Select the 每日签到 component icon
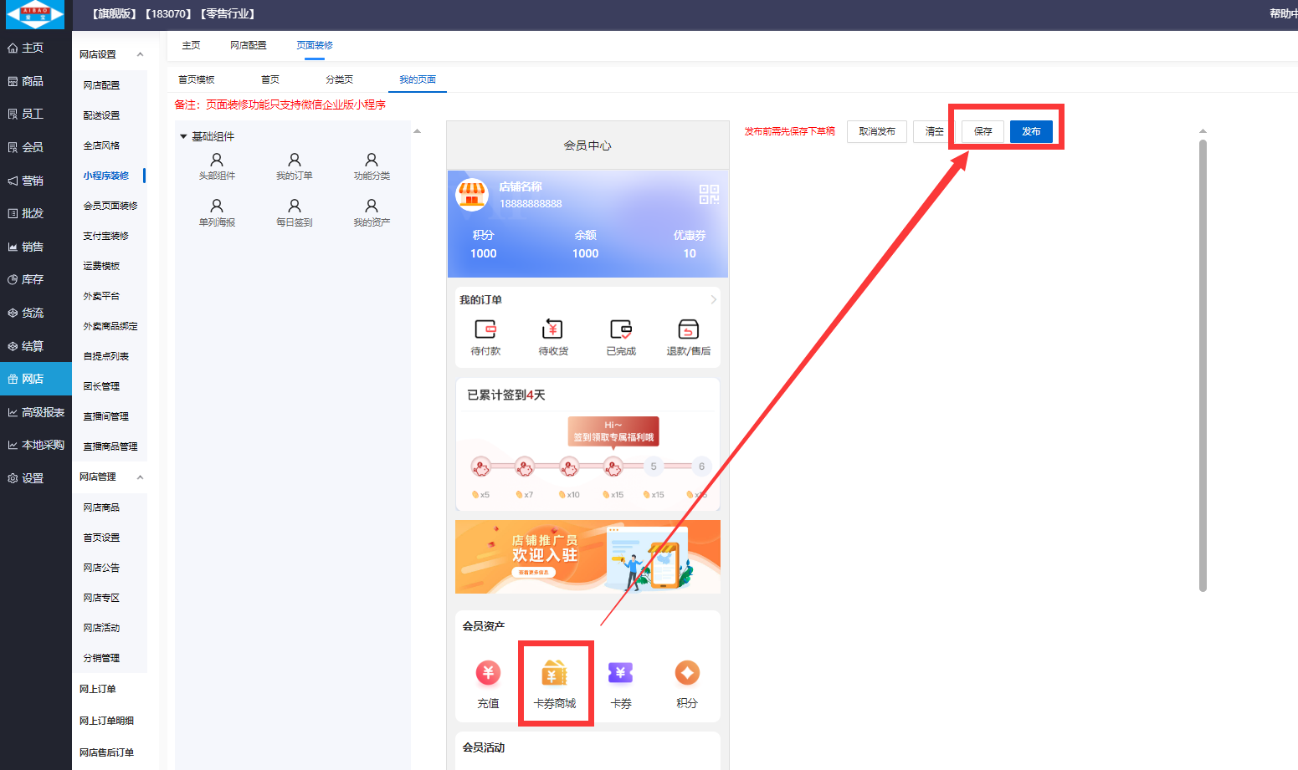This screenshot has height=770, width=1298. pos(294,207)
